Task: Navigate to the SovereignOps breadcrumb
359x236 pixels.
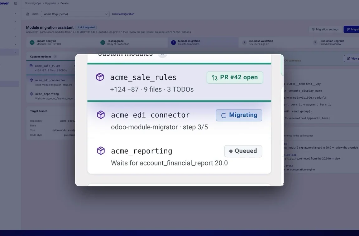Action: tap(33, 3)
